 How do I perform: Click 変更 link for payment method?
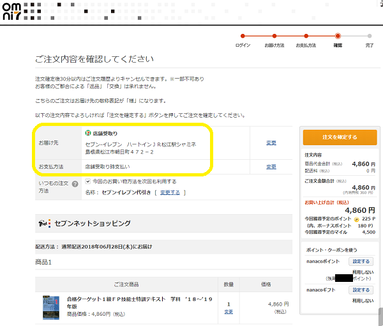(271, 167)
